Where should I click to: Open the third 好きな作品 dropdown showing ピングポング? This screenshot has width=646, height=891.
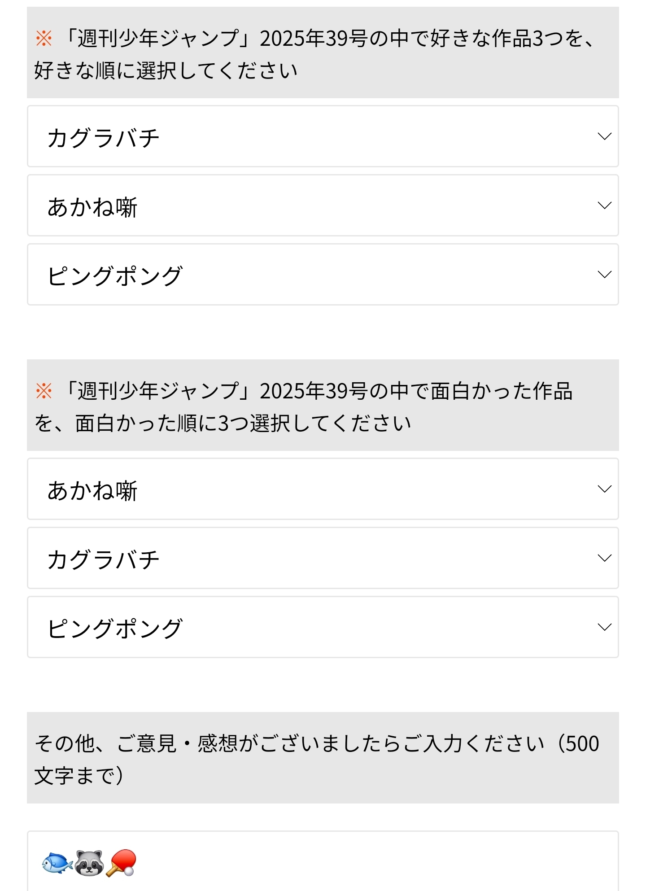tap(314, 275)
